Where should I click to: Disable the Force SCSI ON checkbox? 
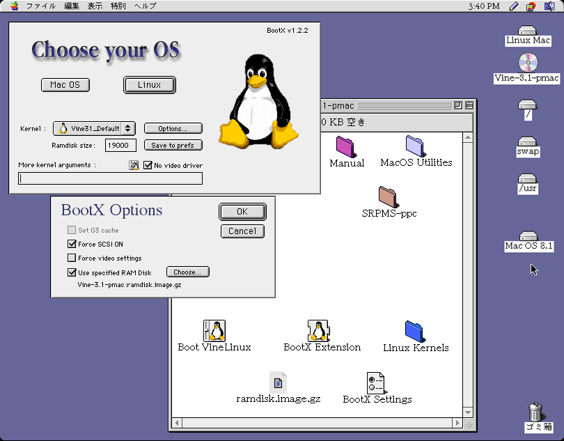pos(72,245)
